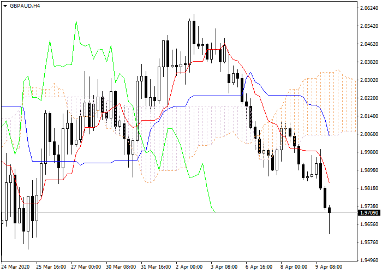Click the 2 Apr 00:00 time label
The width and height of the screenshot is (382, 273).
tap(189, 267)
